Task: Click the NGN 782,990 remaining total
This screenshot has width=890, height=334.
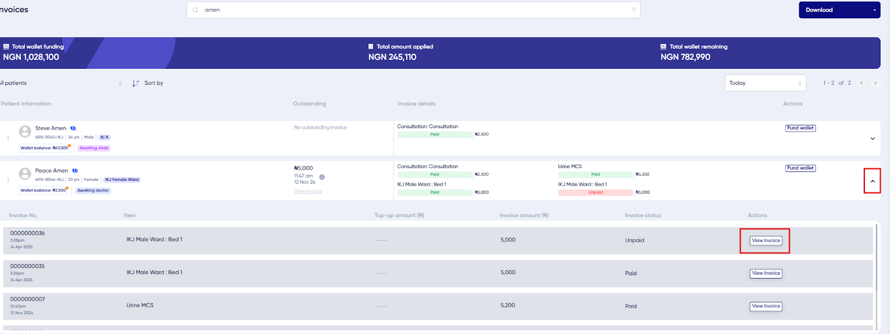Action: pos(685,57)
